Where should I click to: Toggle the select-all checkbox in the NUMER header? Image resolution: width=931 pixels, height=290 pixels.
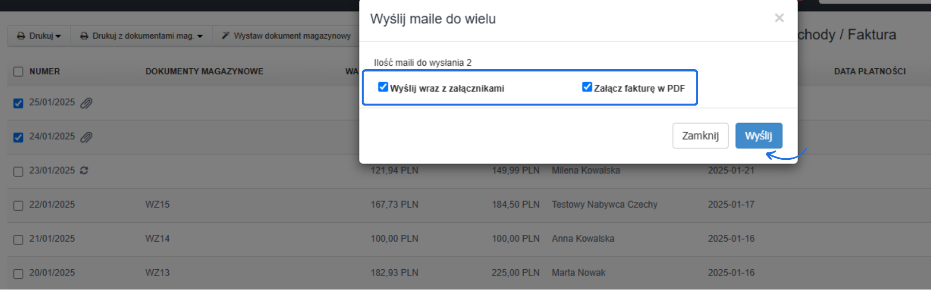coord(18,71)
